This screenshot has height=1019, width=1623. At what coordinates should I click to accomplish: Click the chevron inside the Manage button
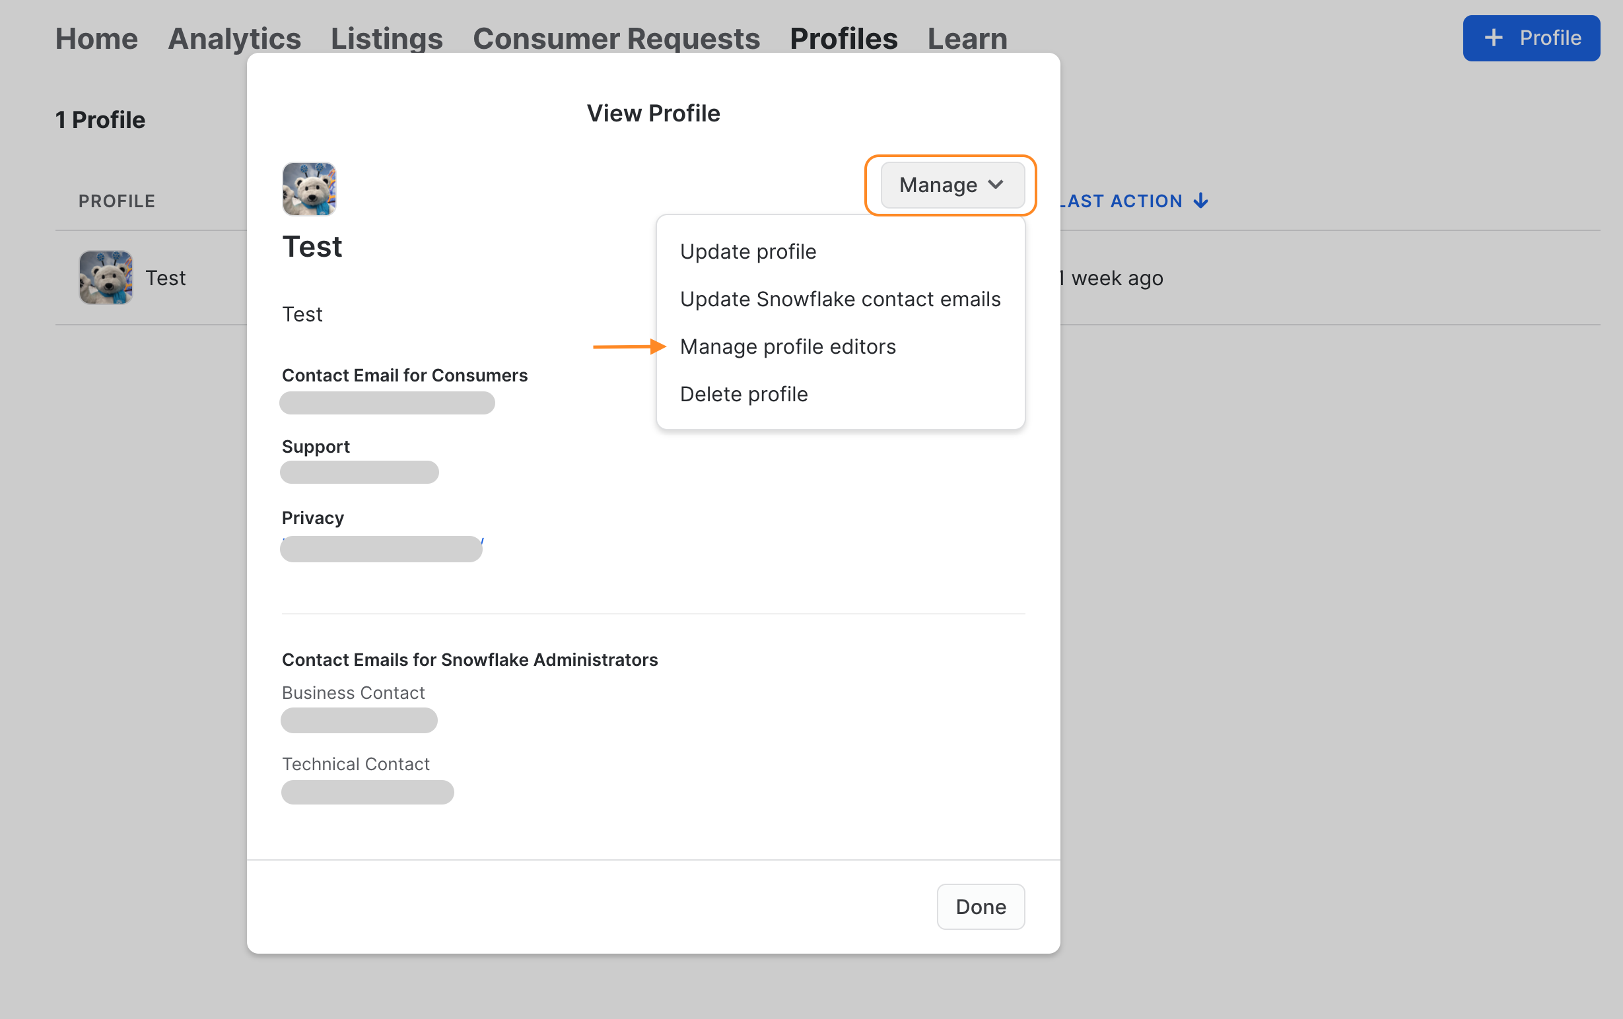point(996,185)
